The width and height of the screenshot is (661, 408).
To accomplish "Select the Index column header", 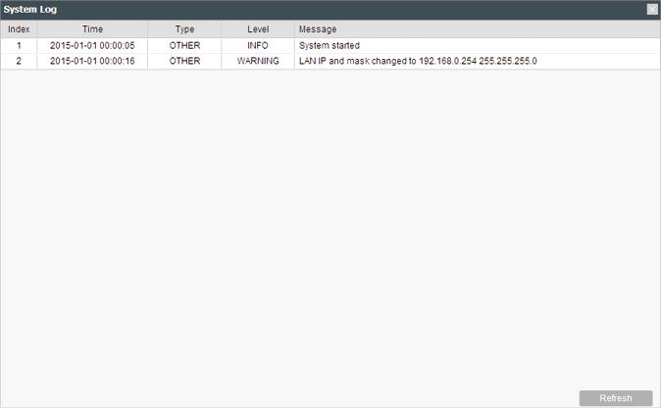I will pos(19,29).
